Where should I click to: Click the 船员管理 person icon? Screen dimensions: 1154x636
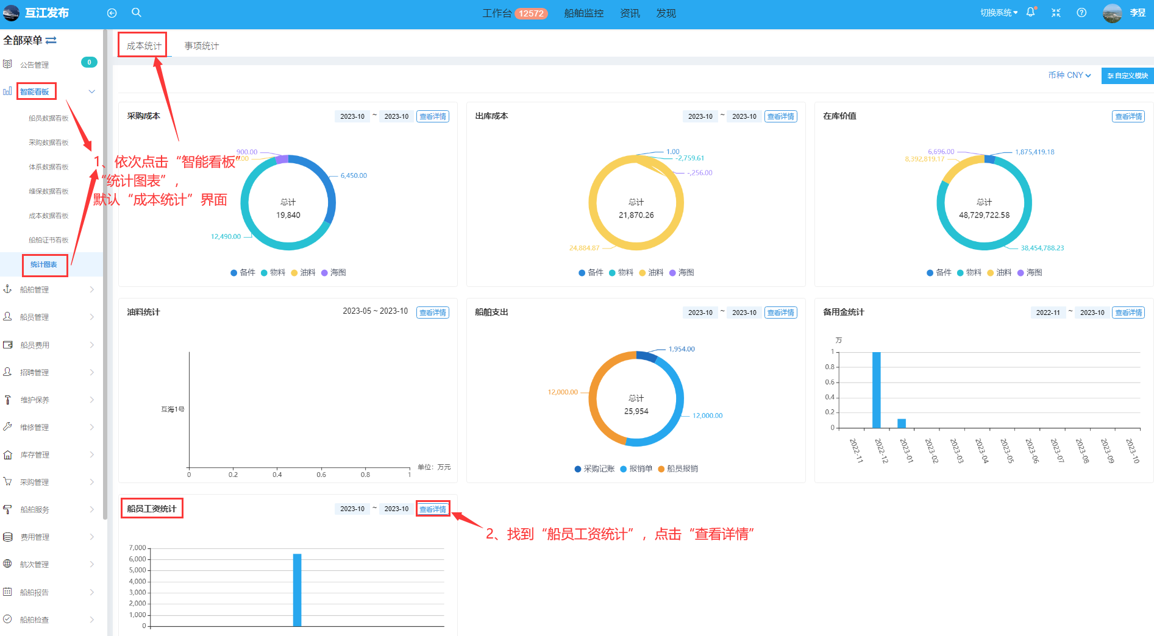pyautogui.click(x=7, y=317)
